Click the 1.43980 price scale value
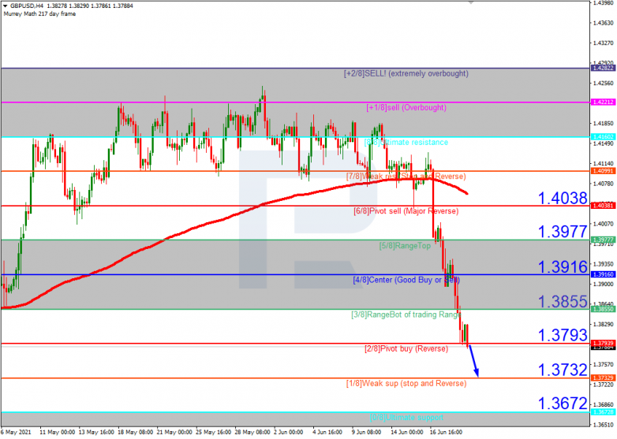Image resolution: width=617 pixels, height=439 pixels. click(x=604, y=2)
